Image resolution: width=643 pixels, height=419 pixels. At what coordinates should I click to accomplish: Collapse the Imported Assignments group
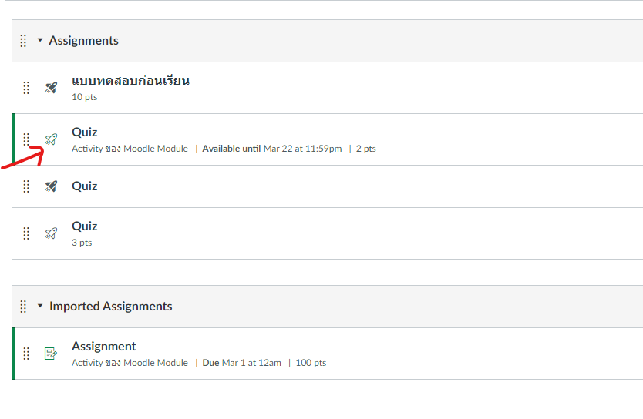(x=40, y=307)
